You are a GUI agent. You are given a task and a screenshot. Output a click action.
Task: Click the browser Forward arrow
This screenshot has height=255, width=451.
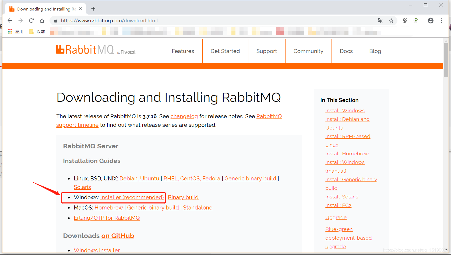click(x=21, y=20)
